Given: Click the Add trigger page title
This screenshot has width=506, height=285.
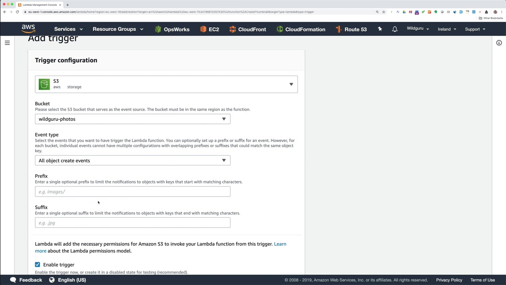Looking at the screenshot, I should click(x=53, y=38).
